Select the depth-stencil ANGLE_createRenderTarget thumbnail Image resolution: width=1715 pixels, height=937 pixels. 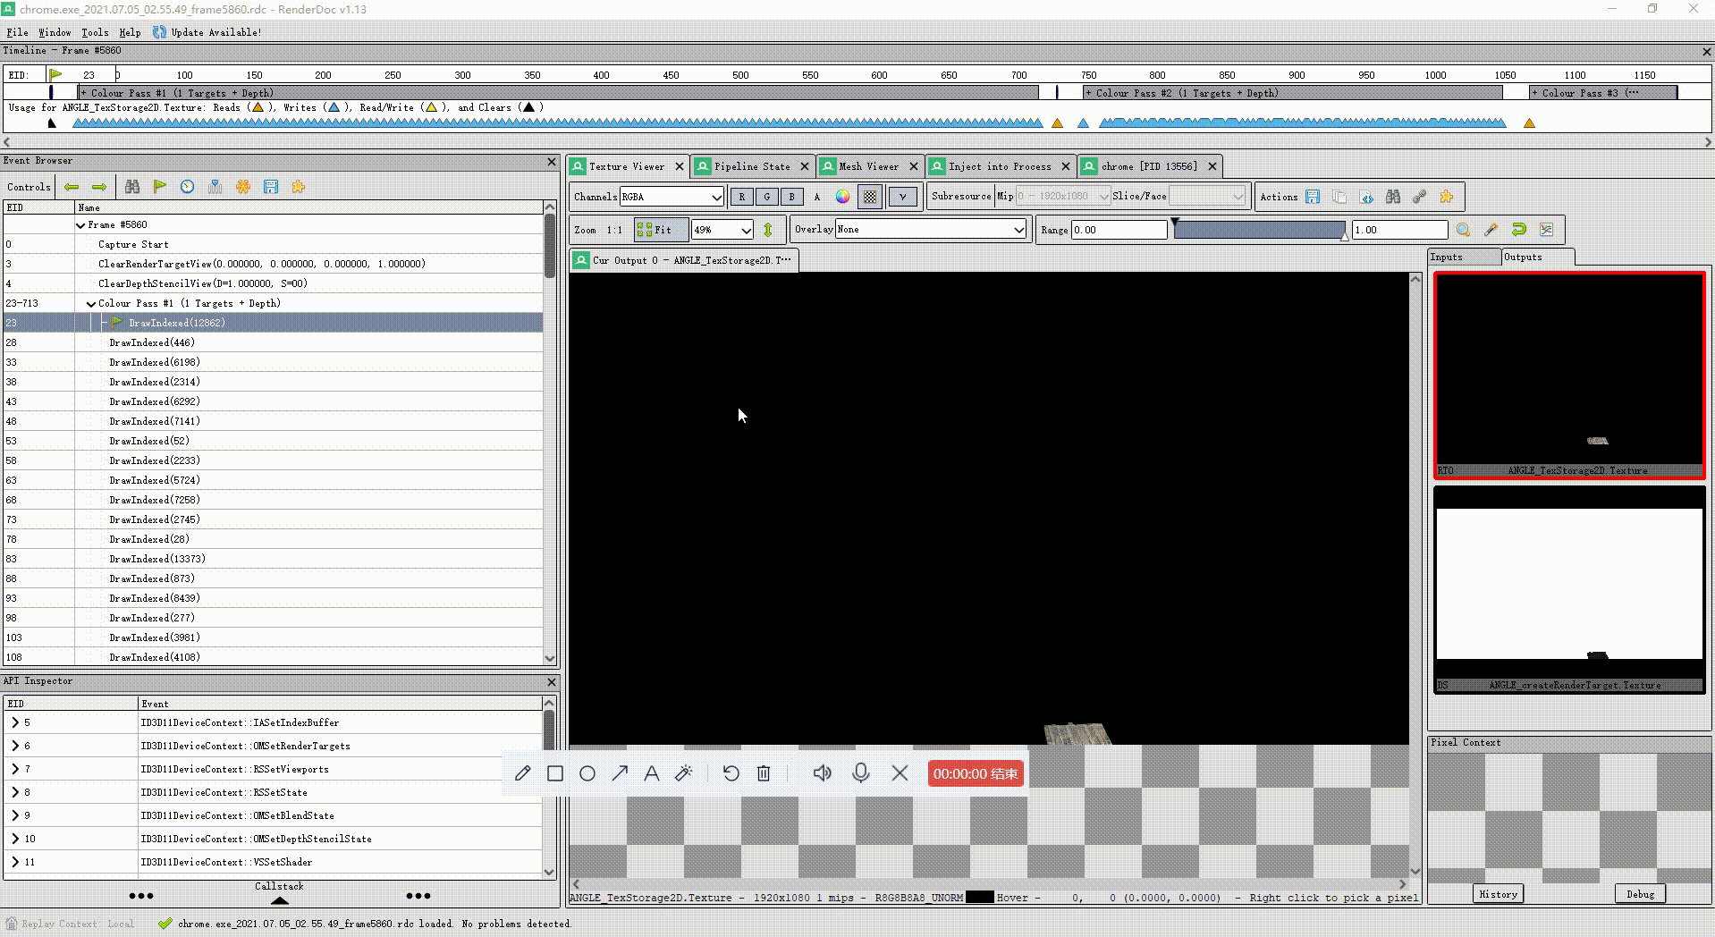tap(1569, 590)
